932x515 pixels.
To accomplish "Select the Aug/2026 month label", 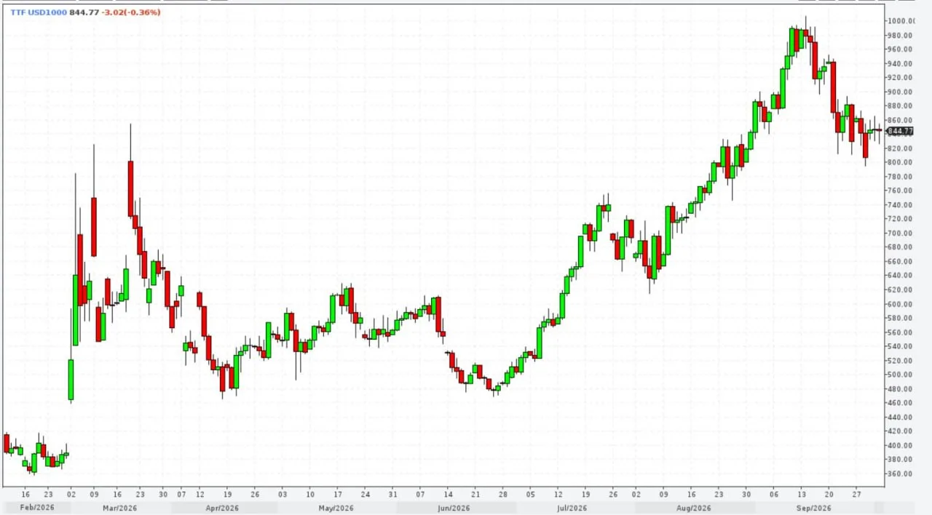I will (693, 508).
